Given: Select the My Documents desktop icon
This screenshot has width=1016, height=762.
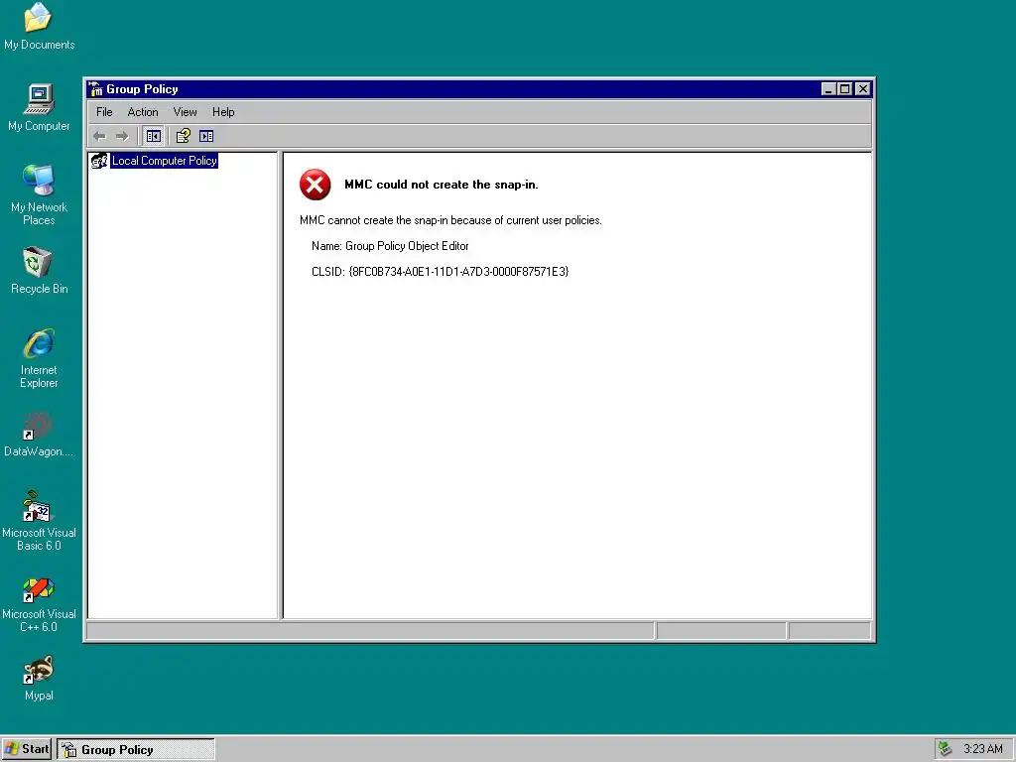Looking at the screenshot, I should coord(39,26).
